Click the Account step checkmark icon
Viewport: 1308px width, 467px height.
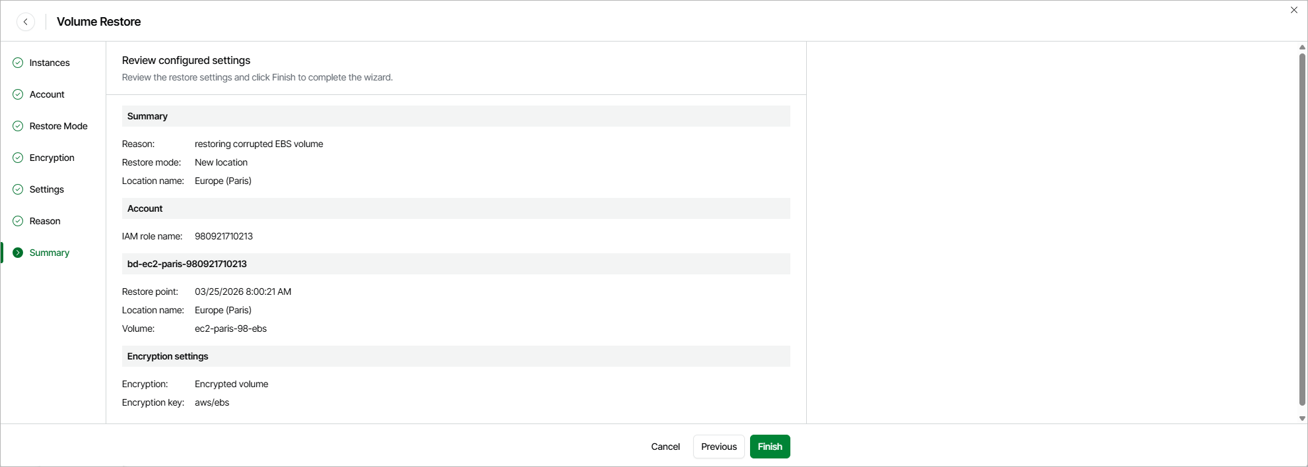pos(18,94)
